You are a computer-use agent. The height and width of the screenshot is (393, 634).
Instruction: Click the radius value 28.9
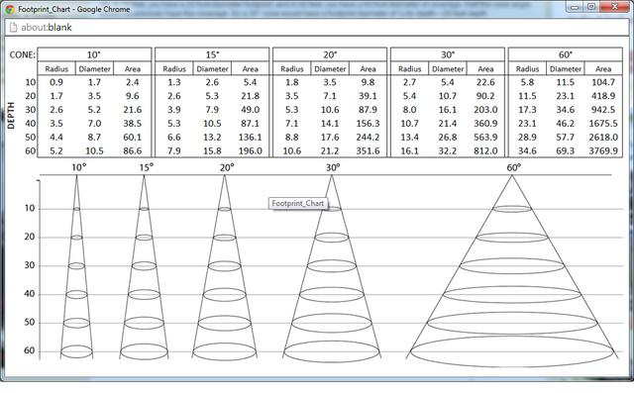point(527,138)
